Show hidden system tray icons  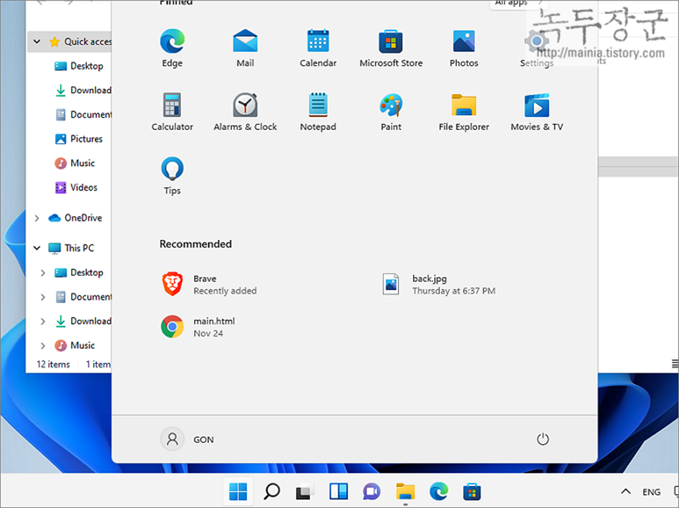coord(626,492)
